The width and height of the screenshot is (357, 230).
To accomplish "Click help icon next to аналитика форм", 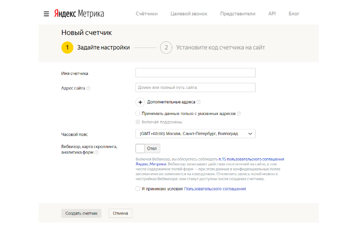I will tap(97, 152).
